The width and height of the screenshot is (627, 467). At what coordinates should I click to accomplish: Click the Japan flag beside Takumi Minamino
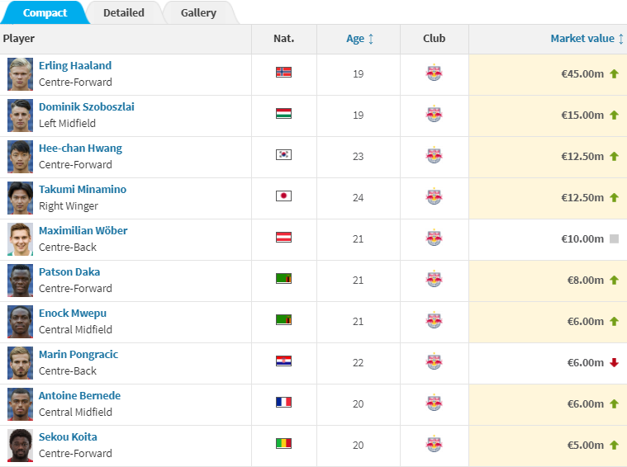(283, 196)
